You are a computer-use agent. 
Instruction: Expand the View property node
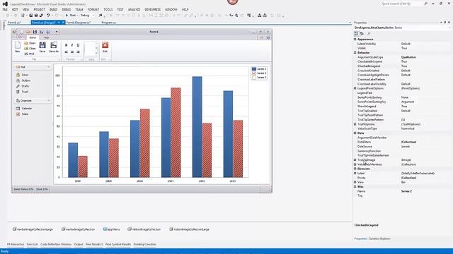tap(355, 182)
